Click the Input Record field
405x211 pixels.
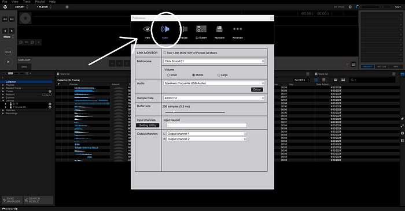click(207, 125)
